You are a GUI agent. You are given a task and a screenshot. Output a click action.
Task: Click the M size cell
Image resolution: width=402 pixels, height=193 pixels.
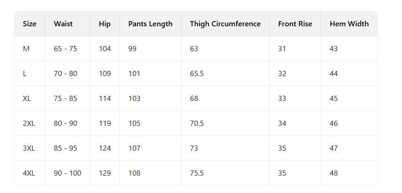(26, 49)
